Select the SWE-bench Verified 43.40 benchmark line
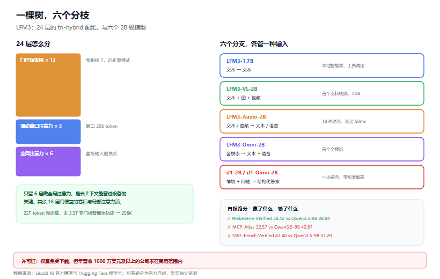 point(280,236)
